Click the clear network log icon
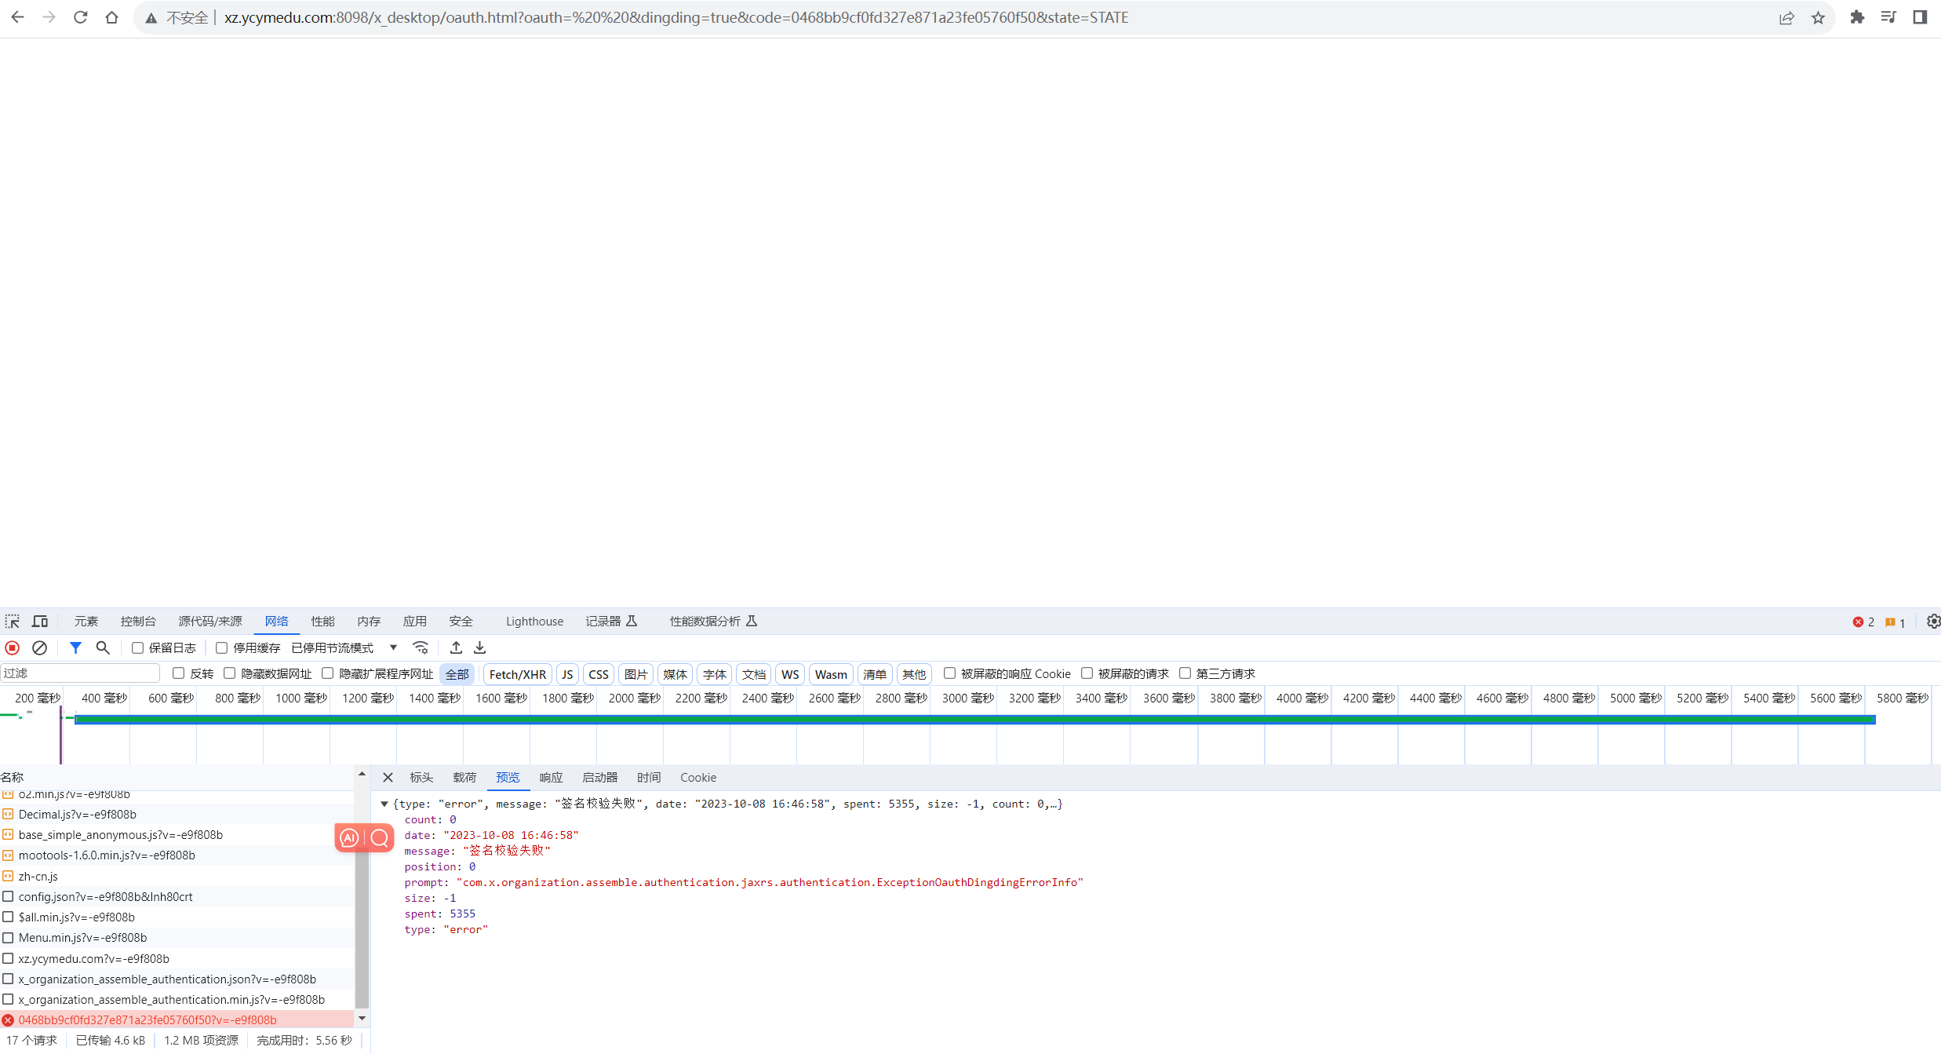 [x=39, y=647]
